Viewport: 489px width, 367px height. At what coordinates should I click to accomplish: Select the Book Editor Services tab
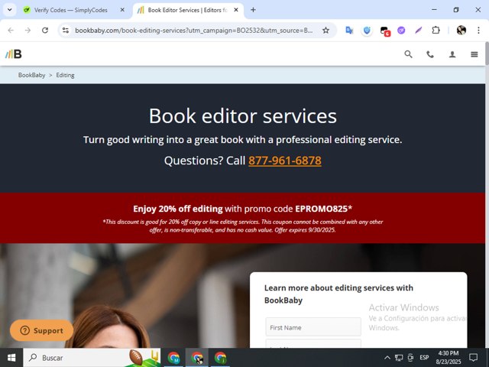click(188, 10)
